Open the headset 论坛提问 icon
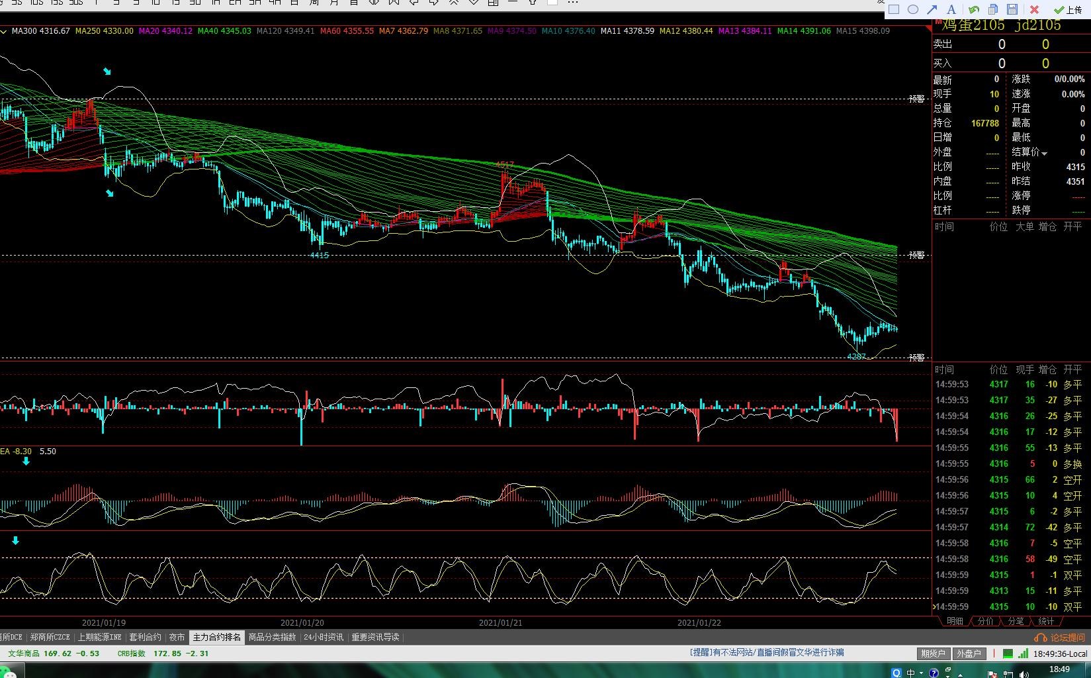The width and height of the screenshot is (1091, 678). pyautogui.click(x=1041, y=638)
